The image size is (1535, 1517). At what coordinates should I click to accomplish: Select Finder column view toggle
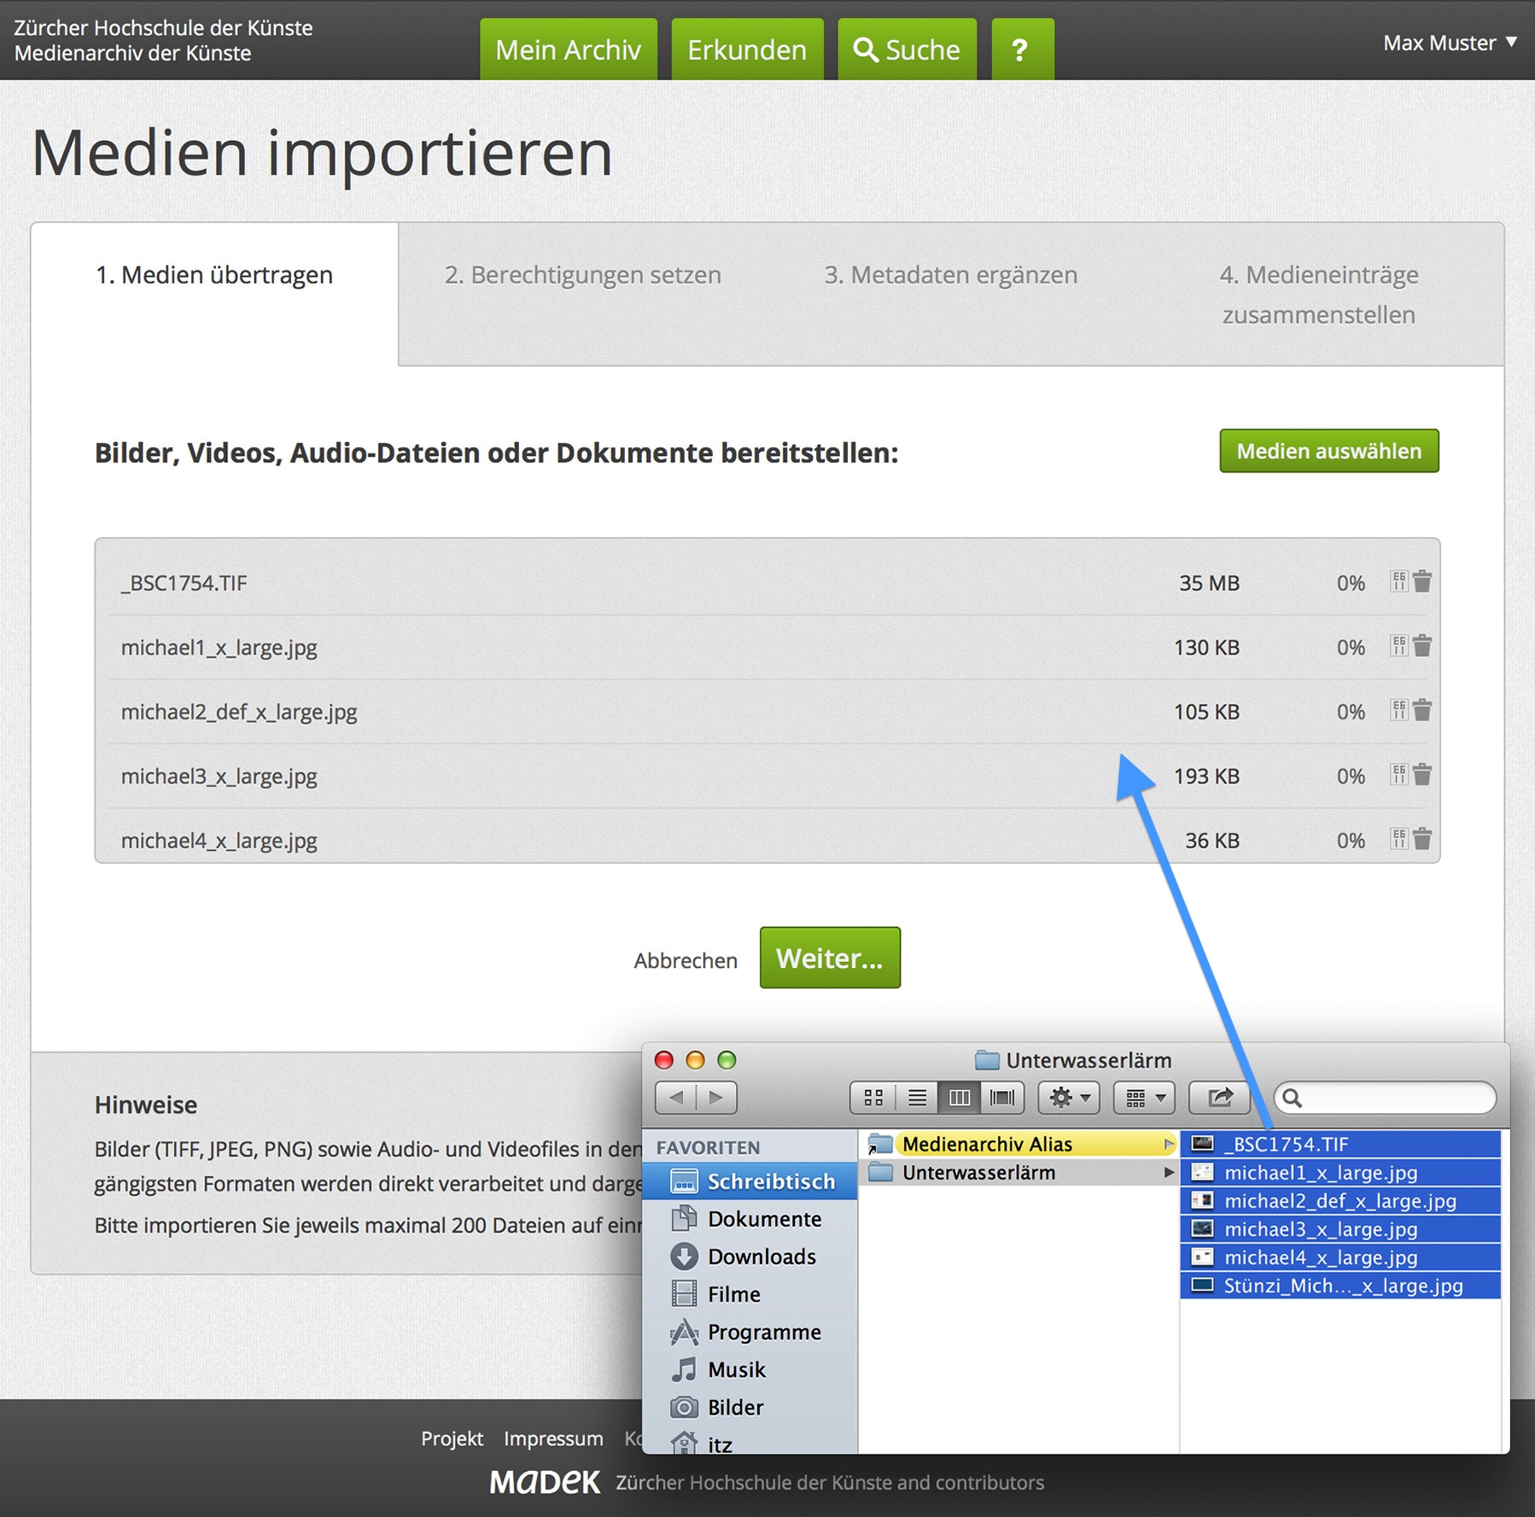(960, 1098)
